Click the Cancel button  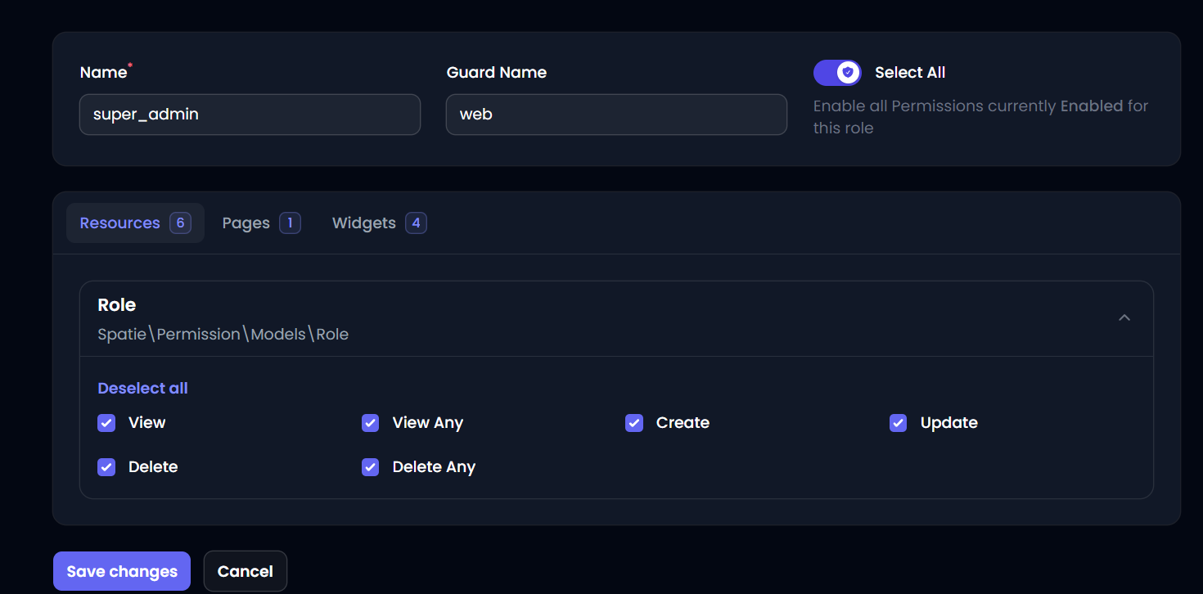click(x=246, y=571)
